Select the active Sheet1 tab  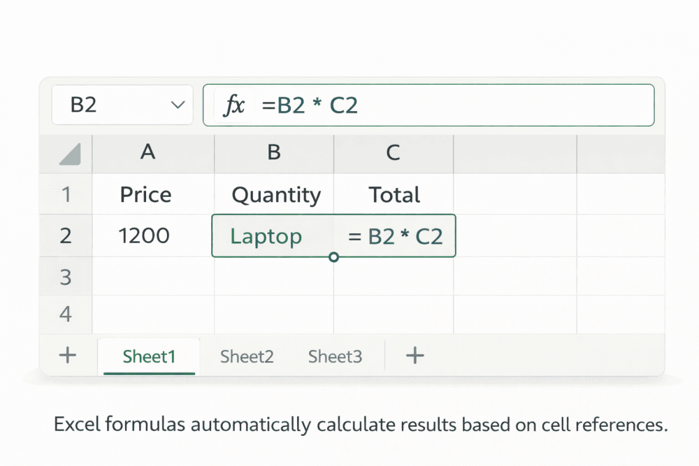pyautogui.click(x=149, y=356)
